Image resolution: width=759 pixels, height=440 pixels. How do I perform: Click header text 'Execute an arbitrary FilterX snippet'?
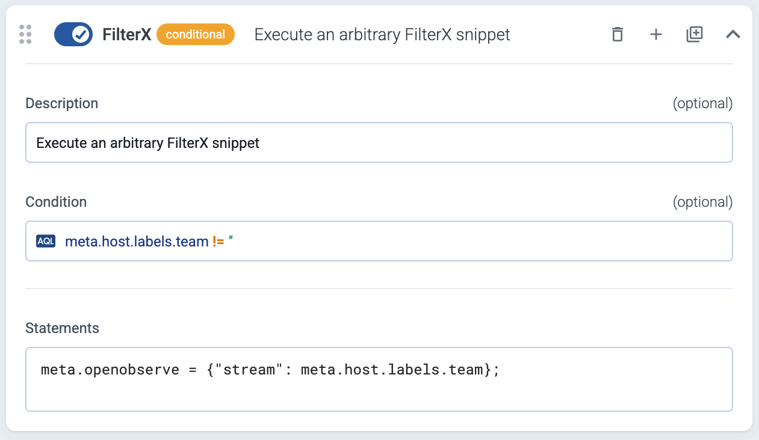[382, 34]
